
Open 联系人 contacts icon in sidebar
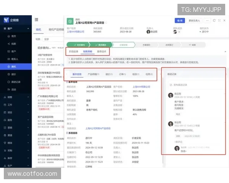[9, 59]
